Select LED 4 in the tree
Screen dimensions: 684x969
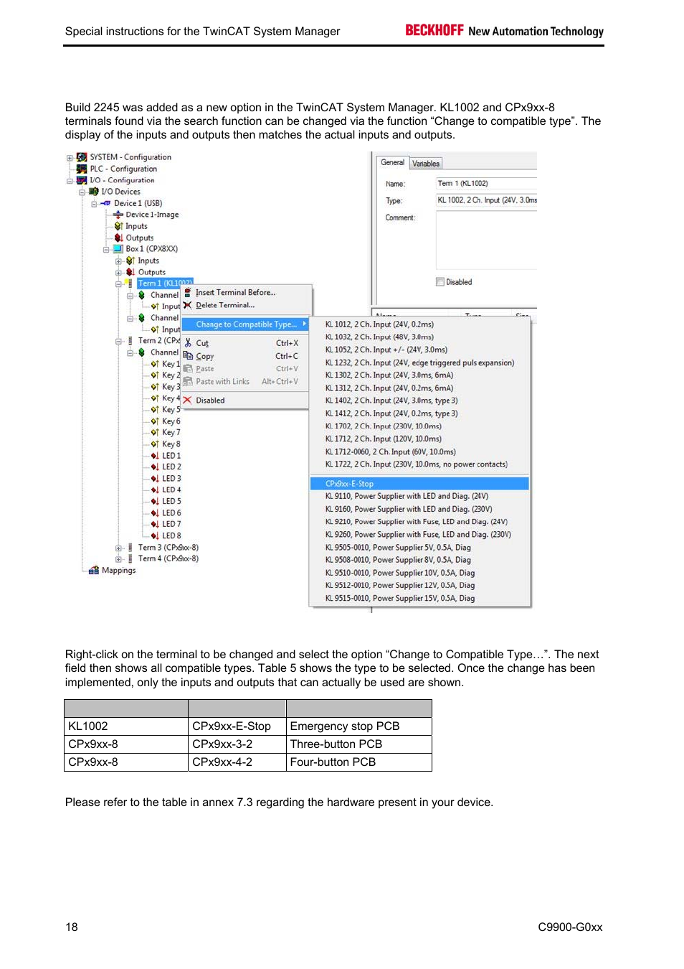coord(171,490)
